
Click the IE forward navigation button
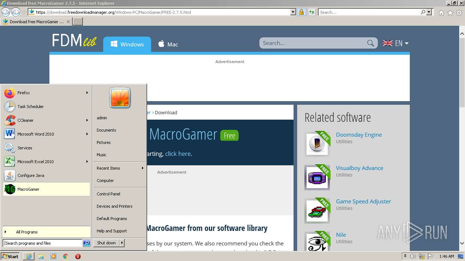click(16, 12)
